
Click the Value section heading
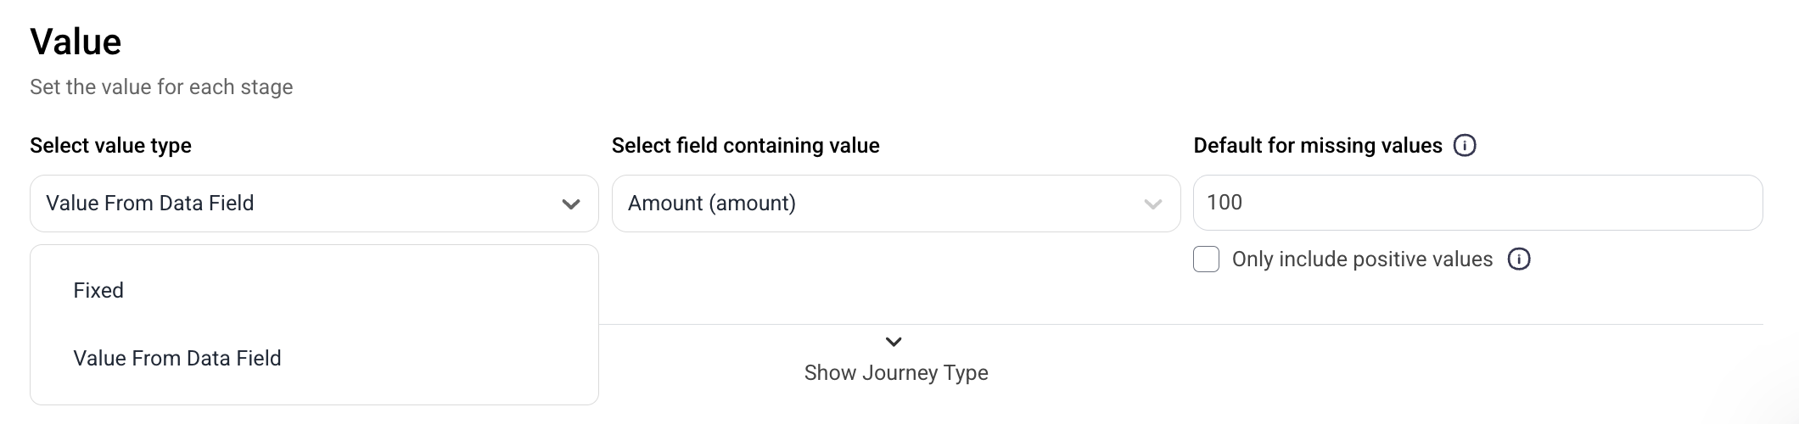[x=76, y=42]
